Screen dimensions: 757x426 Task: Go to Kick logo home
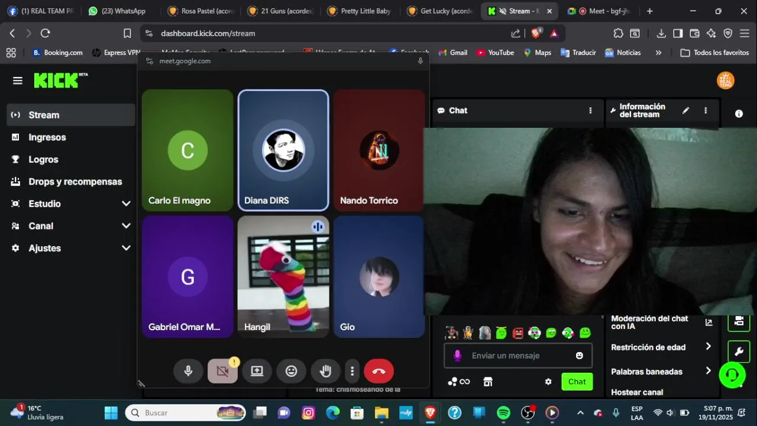(x=60, y=80)
